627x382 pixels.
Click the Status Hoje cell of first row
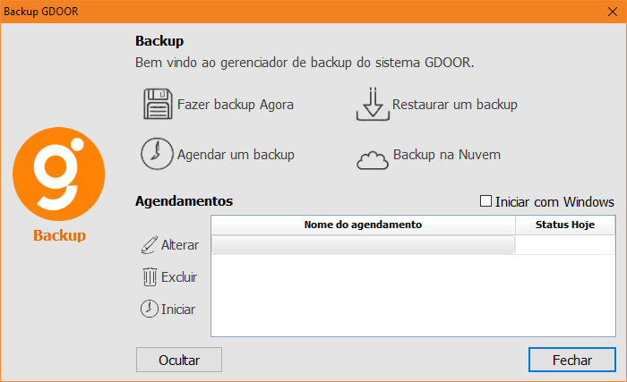tap(565, 244)
